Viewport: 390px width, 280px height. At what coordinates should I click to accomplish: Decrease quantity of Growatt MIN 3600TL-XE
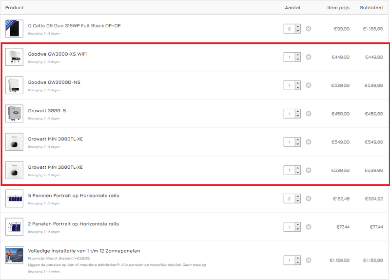pyautogui.click(x=298, y=173)
